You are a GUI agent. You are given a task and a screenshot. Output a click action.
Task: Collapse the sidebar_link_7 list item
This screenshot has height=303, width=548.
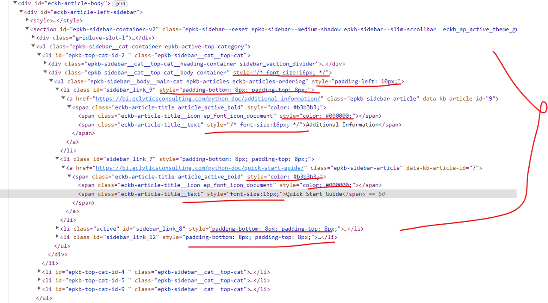(57, 159)
